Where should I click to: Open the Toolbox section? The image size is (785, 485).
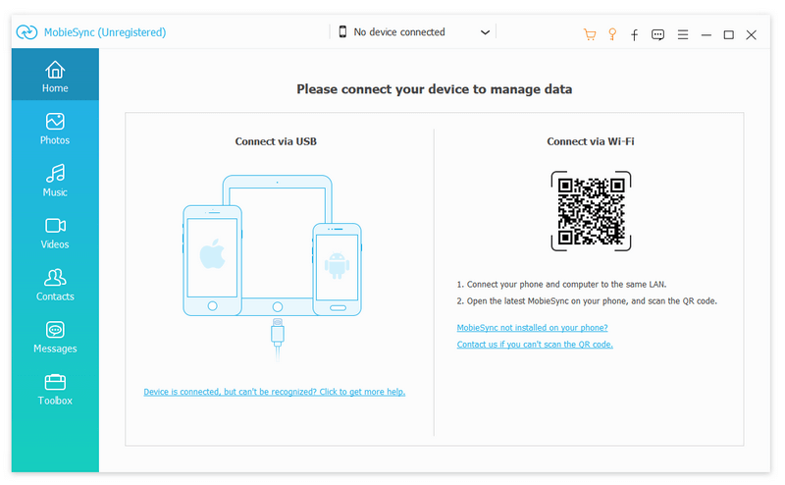[x=55, y=390]
